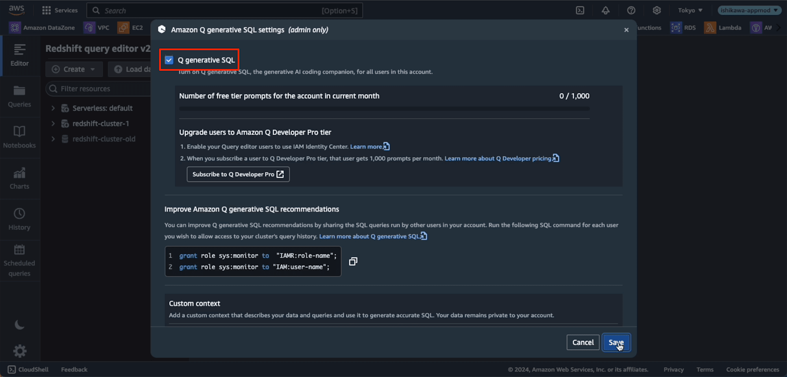
Task: Click the AWS logo home icon
Action: (17, 10)
